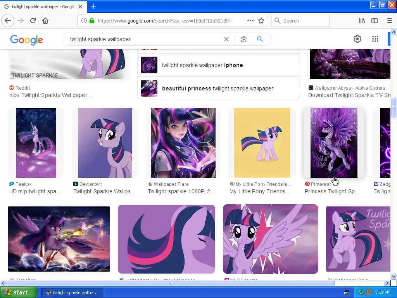Screen dimensions: 397x298
Task: Open the Peakpx HD mlp thumbnail
Action: (x=36, y=143)
